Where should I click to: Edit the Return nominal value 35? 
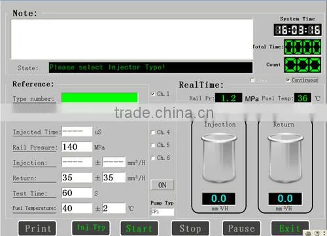77,178
